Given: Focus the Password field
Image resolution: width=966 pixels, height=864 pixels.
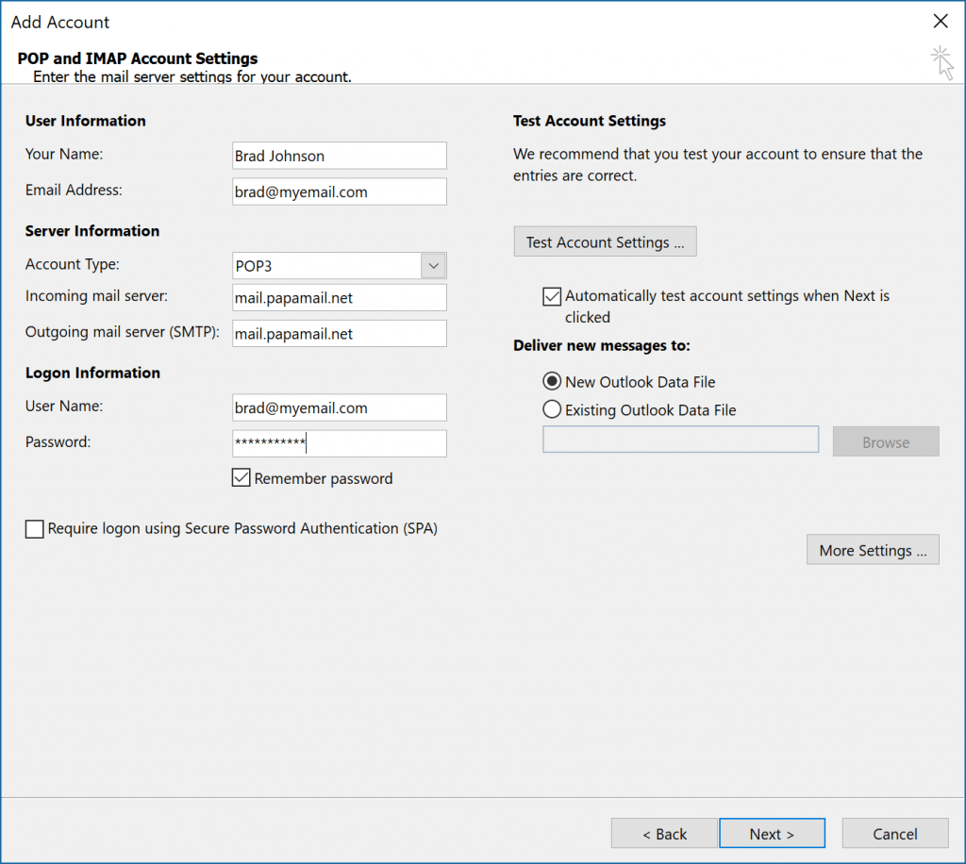Looking at the screenshot, I should pos(339,443).
